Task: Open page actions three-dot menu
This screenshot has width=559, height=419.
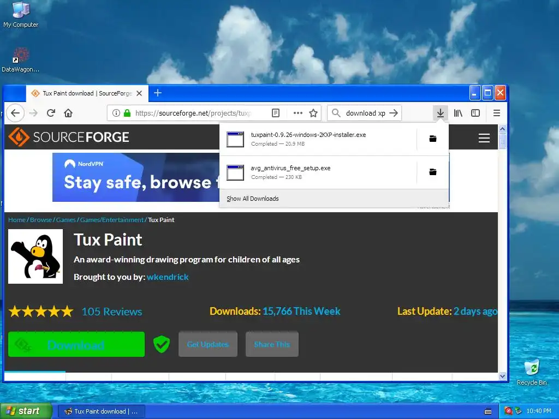Action: (298, 113)
